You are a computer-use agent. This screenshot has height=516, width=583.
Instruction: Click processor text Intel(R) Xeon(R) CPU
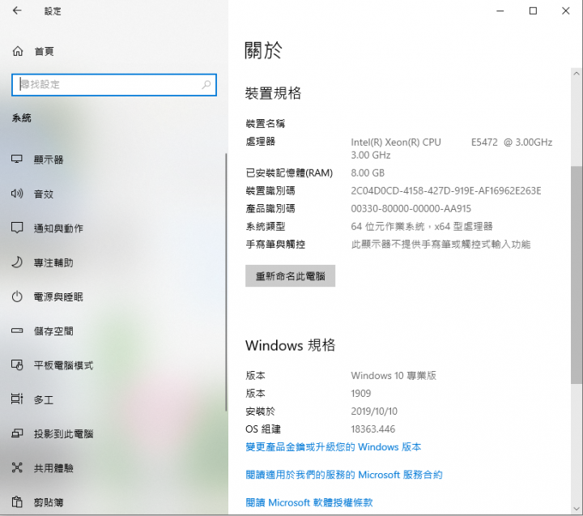point(396,142)
